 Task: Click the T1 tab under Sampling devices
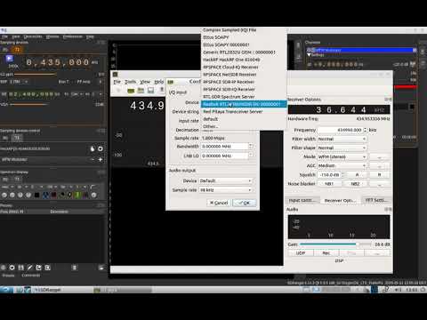coord(17,50)
